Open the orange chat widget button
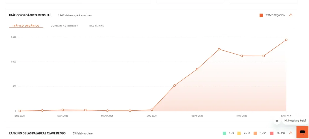Viewport: 309px width, 139px height. 302,132
